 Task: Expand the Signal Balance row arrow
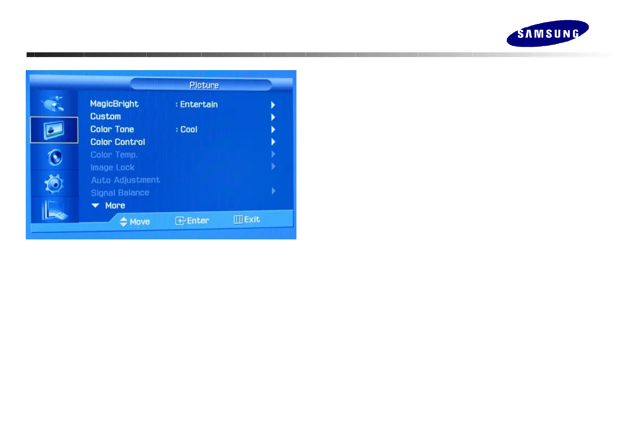pos(273,191)
